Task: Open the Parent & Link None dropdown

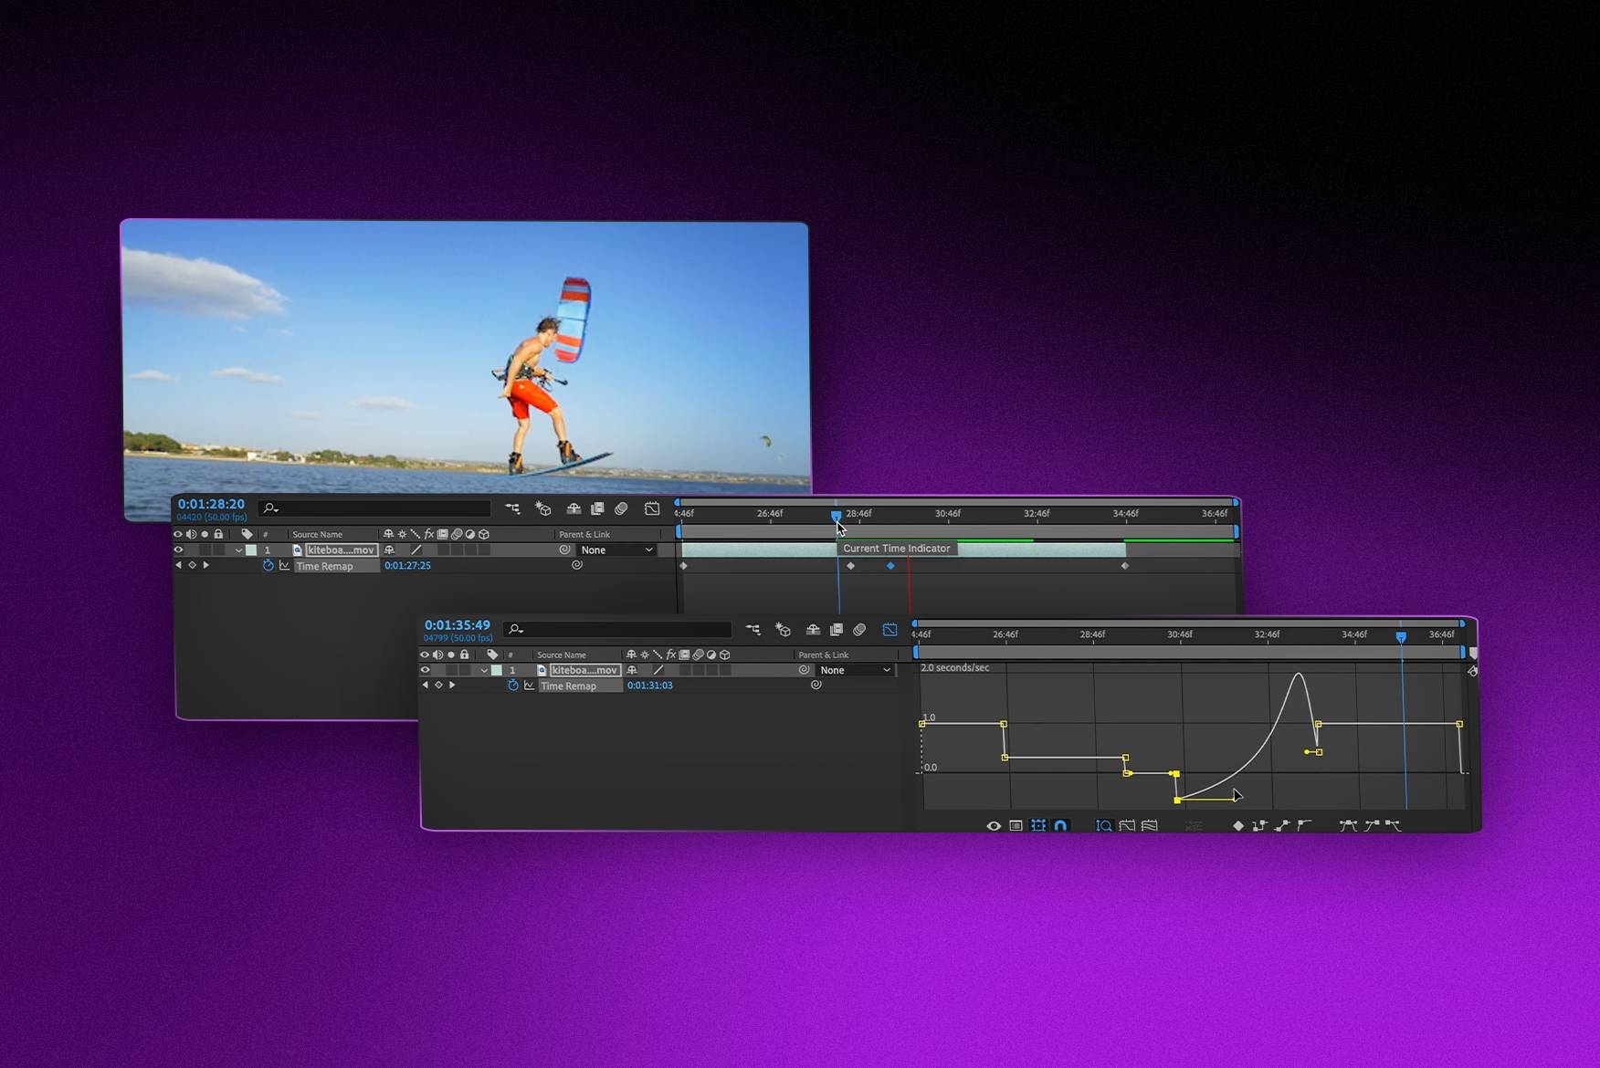Action: tap(856, 670)
